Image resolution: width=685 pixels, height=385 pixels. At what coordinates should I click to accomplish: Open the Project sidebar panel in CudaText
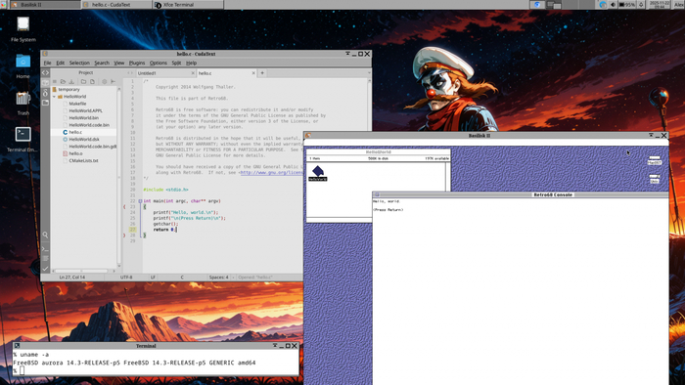pos(45,83)
